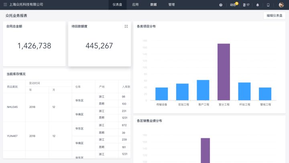Switch to the 数据 tab
Viewport: 289px width, 163px height.
point(153,5)
